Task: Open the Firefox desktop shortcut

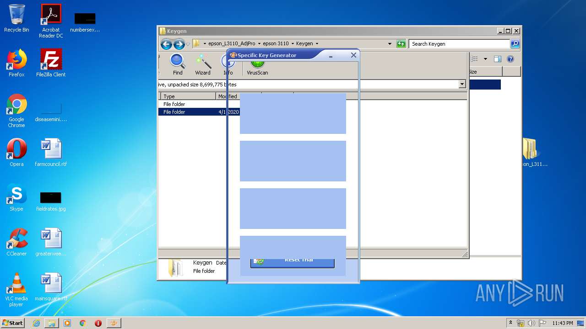Action: (16, 63)
